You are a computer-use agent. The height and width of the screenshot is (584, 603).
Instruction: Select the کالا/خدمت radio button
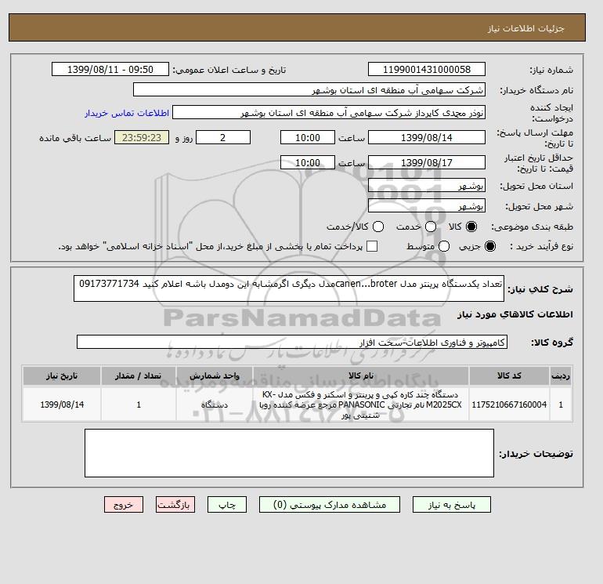pos(378,227)
